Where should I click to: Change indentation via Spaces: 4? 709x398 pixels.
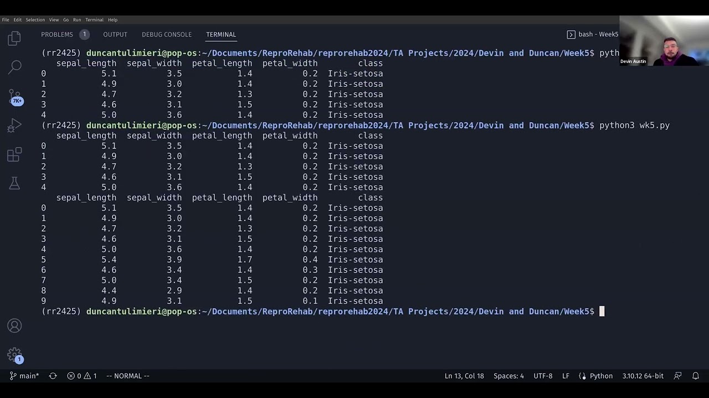point(508,376)
